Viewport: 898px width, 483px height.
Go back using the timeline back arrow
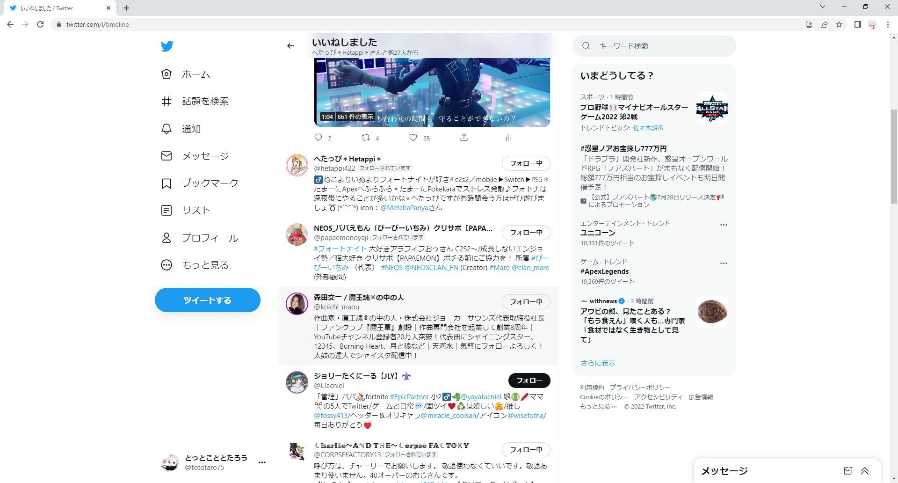pos(291,46)
